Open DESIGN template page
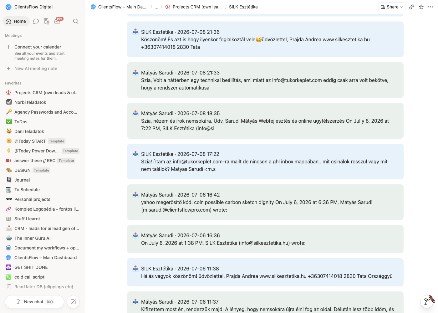Image resolution: width=438 pixels, height=313 pixels. coord(43,170)
